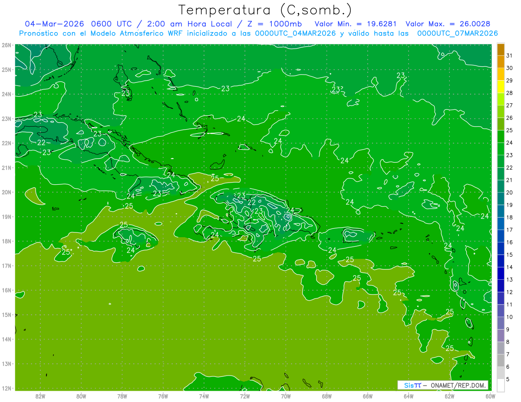Click legend swatch between 25 and 26

501,124
